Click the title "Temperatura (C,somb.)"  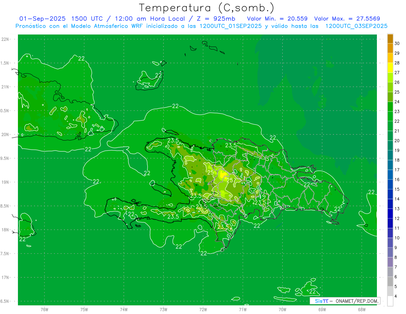tap(206, 8)
